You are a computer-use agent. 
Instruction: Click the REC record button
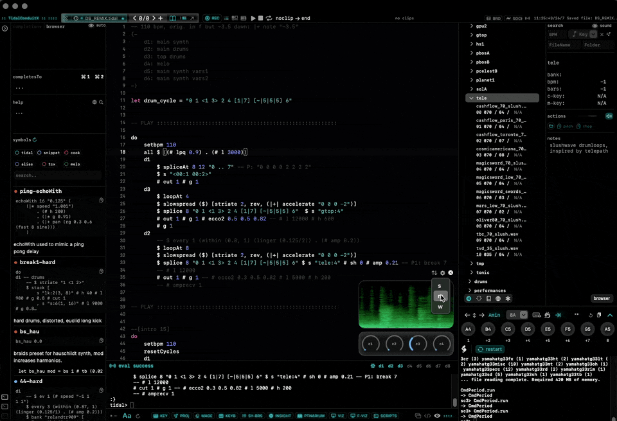coord(212,18)
